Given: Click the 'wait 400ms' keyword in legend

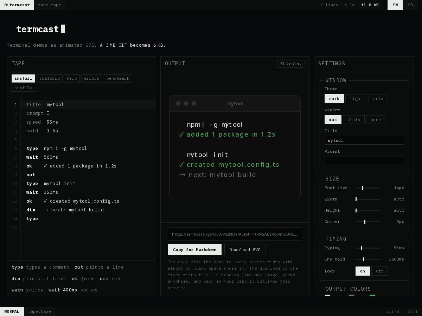Looking at the screenshot, I should [63, 290].
